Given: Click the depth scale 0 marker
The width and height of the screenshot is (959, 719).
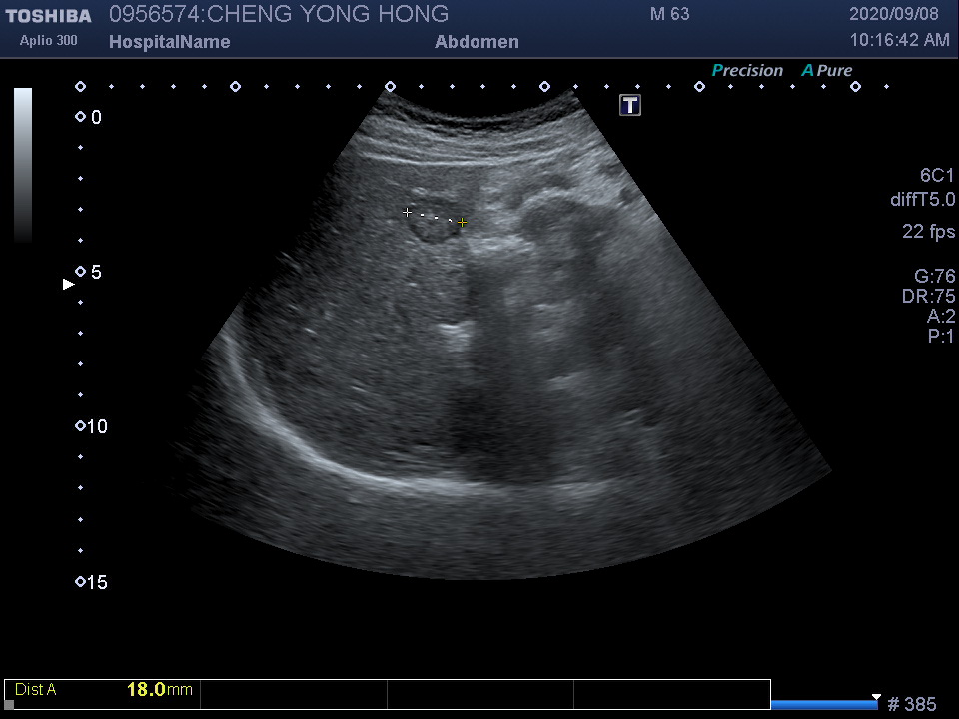Looking at the screenshot, I should (x=89, y=117).
